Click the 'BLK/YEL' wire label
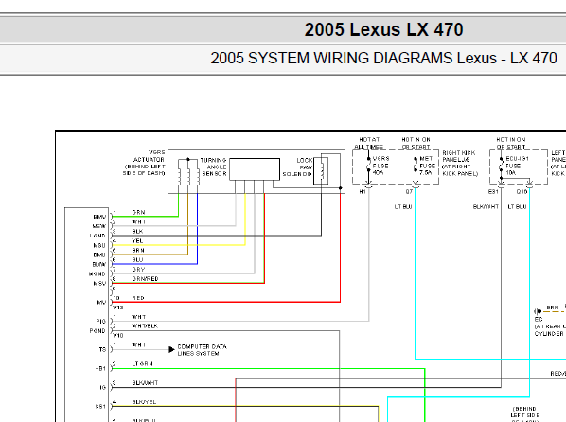 [144, 402]
